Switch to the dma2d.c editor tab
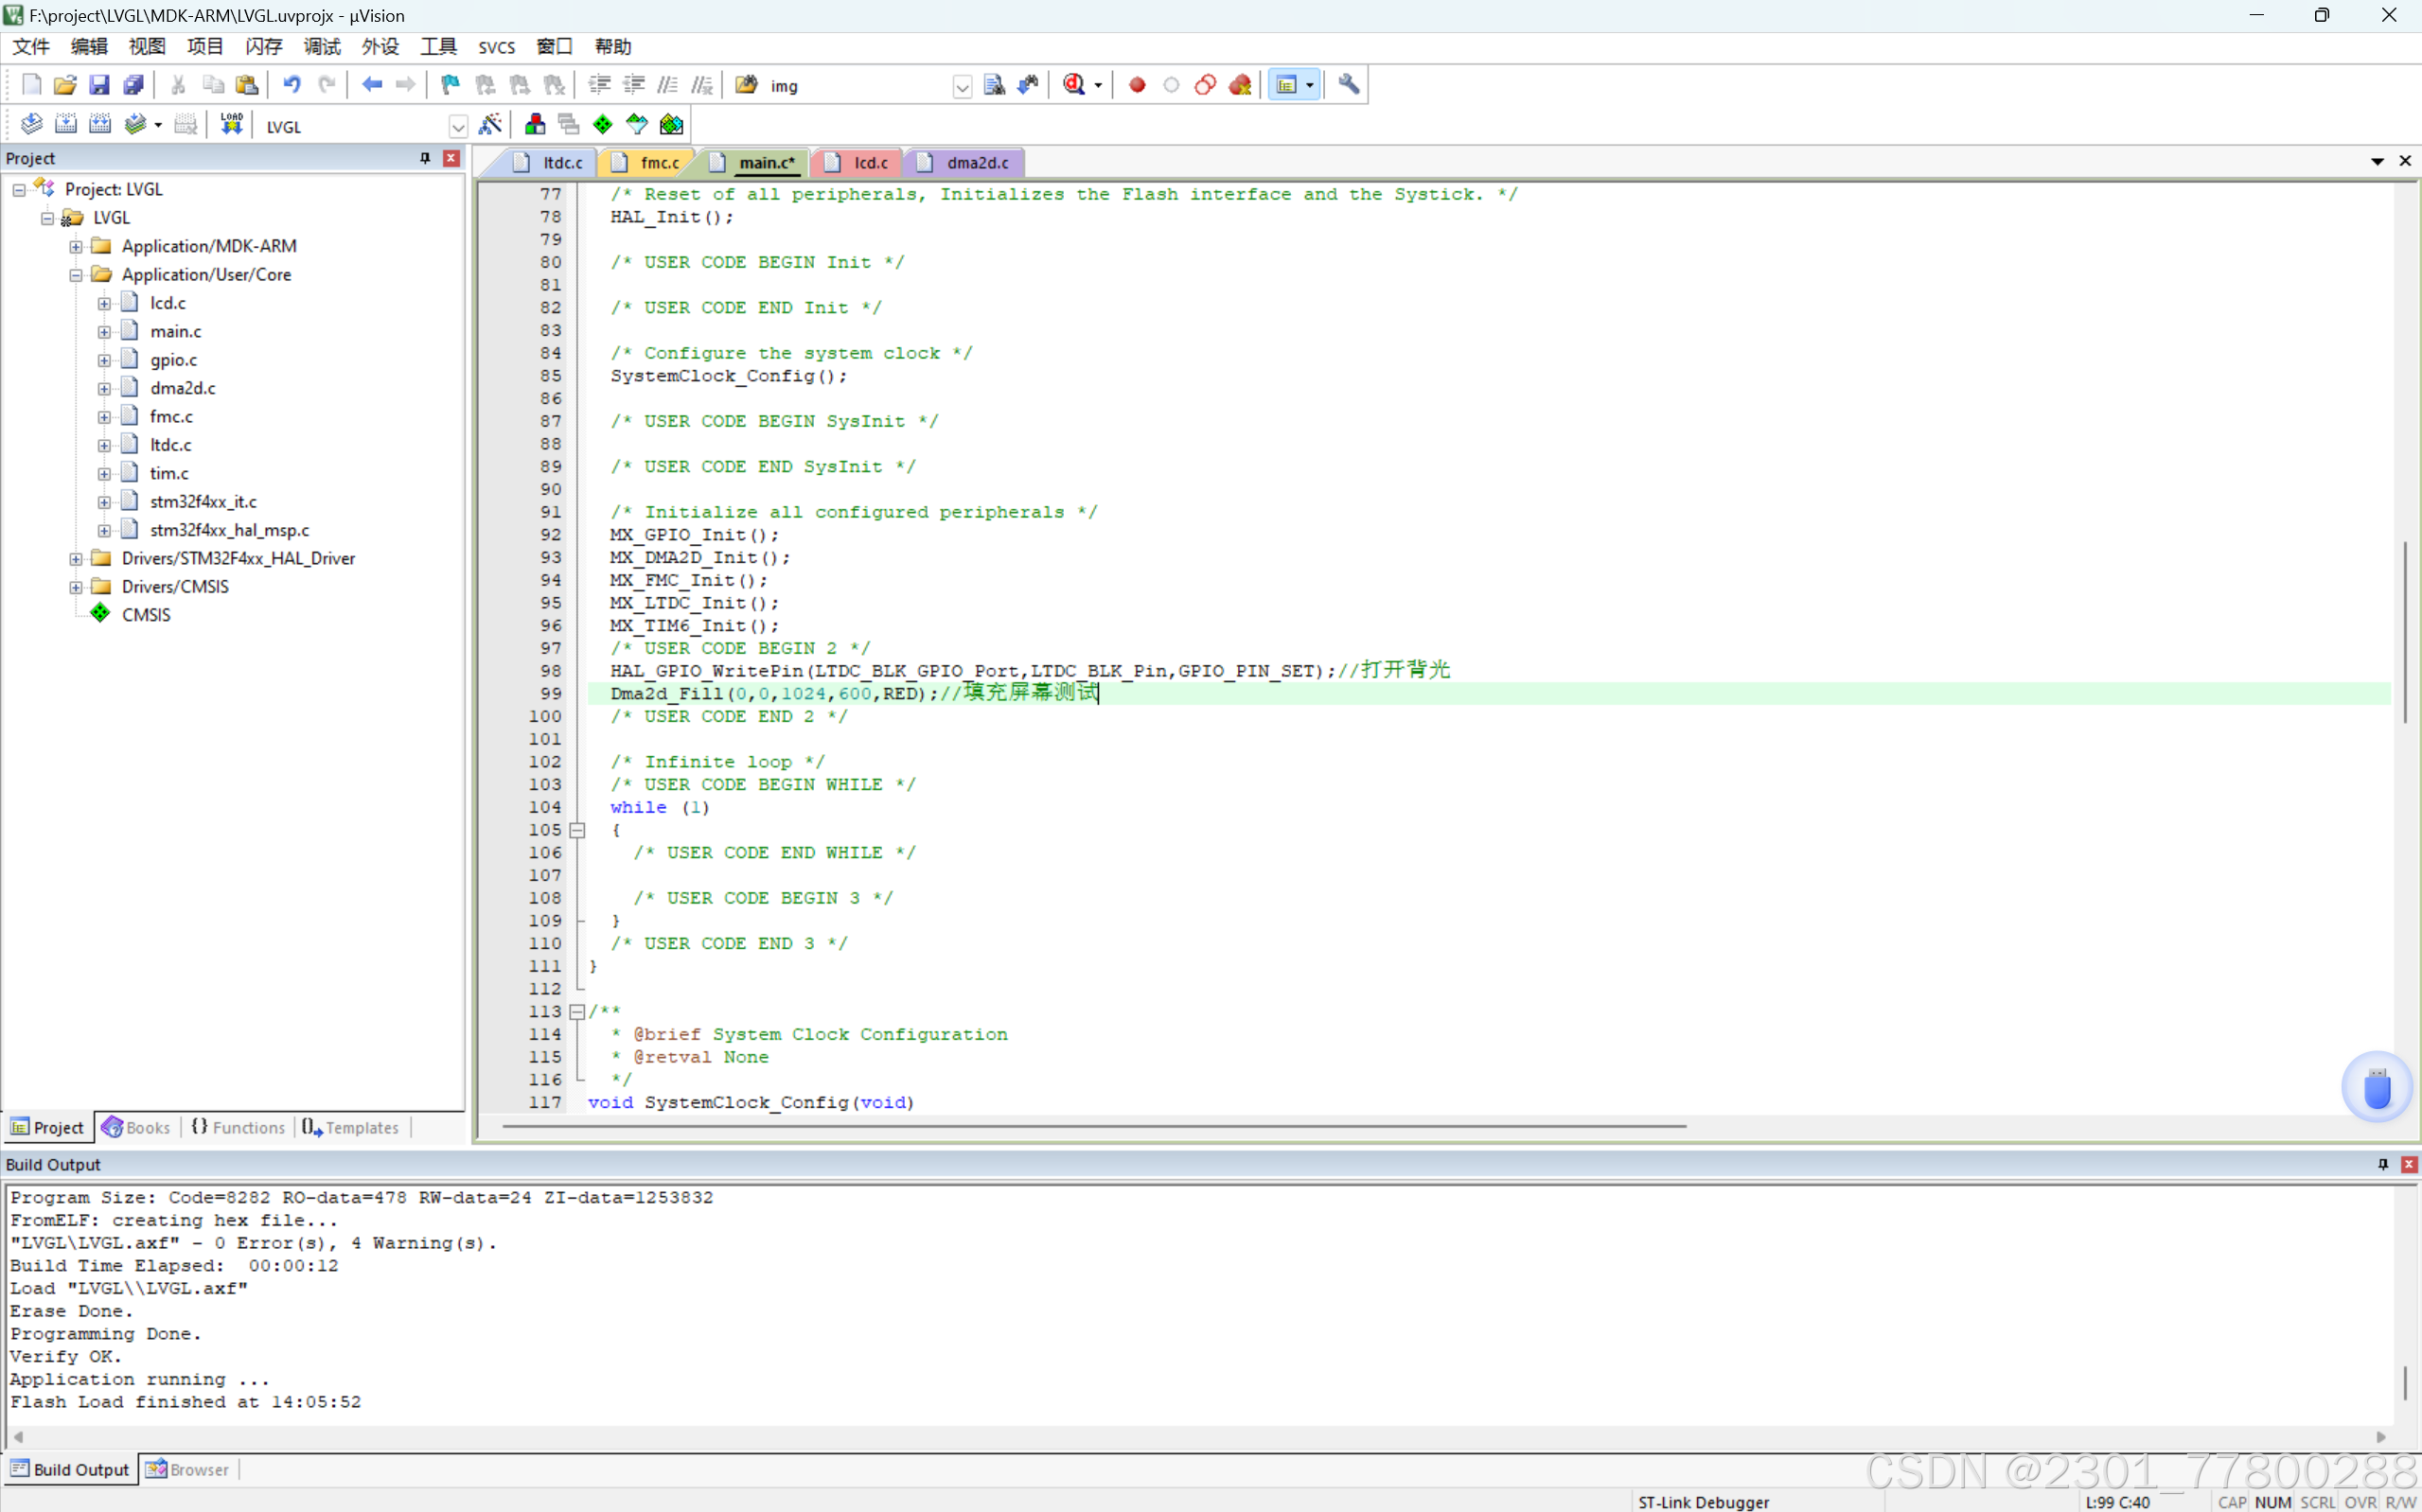 click(x=976, y=163)
